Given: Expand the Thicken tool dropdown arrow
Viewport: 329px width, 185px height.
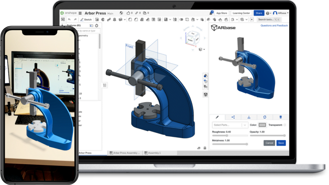Looking at the screenshot, I should tap(125, 20).
